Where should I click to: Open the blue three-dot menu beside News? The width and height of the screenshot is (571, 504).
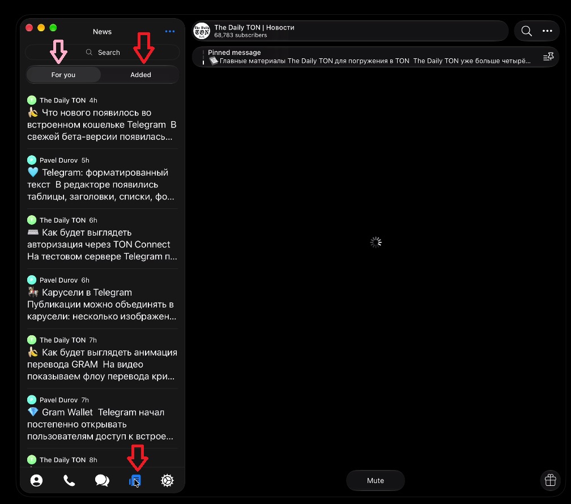click(x=170, y=31)
